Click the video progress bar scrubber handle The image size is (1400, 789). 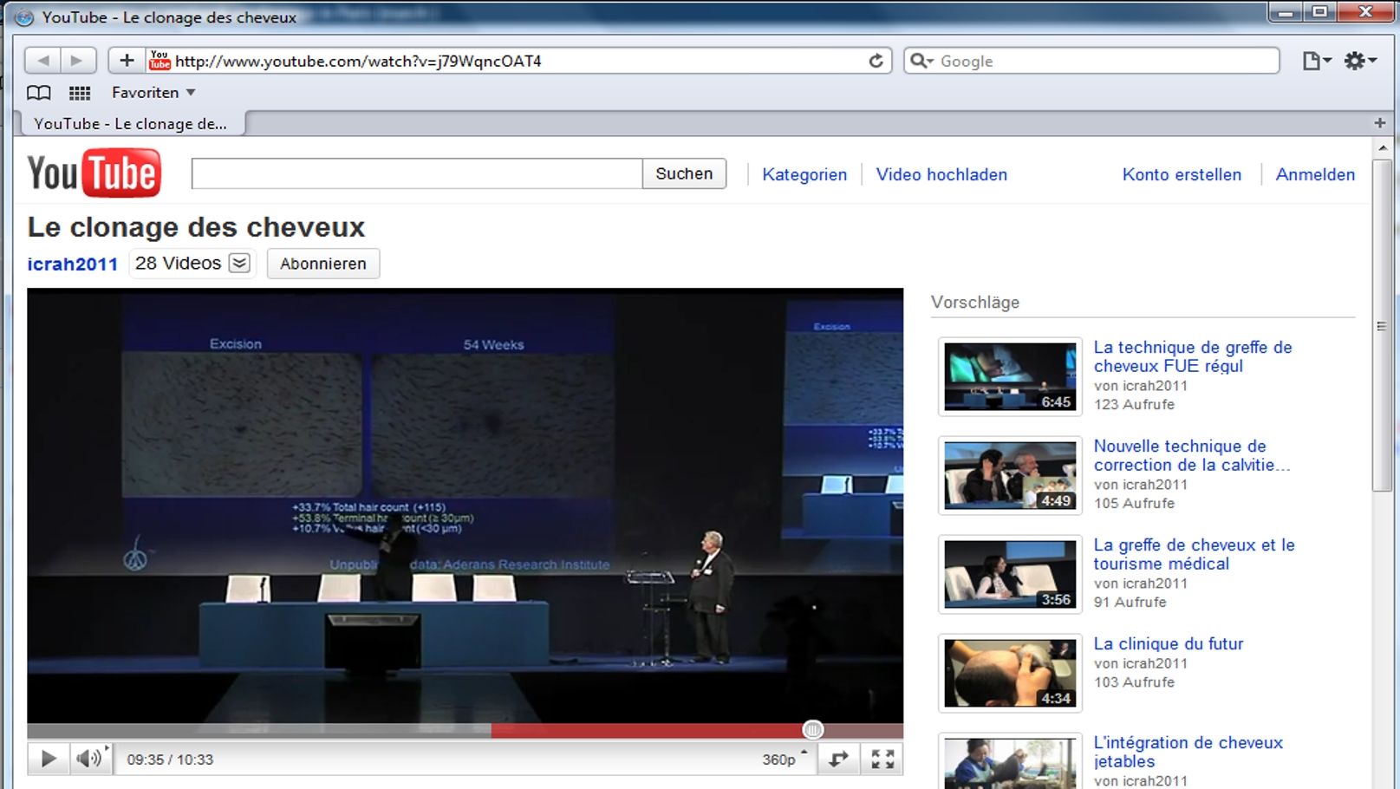click(x=812, y=730)
